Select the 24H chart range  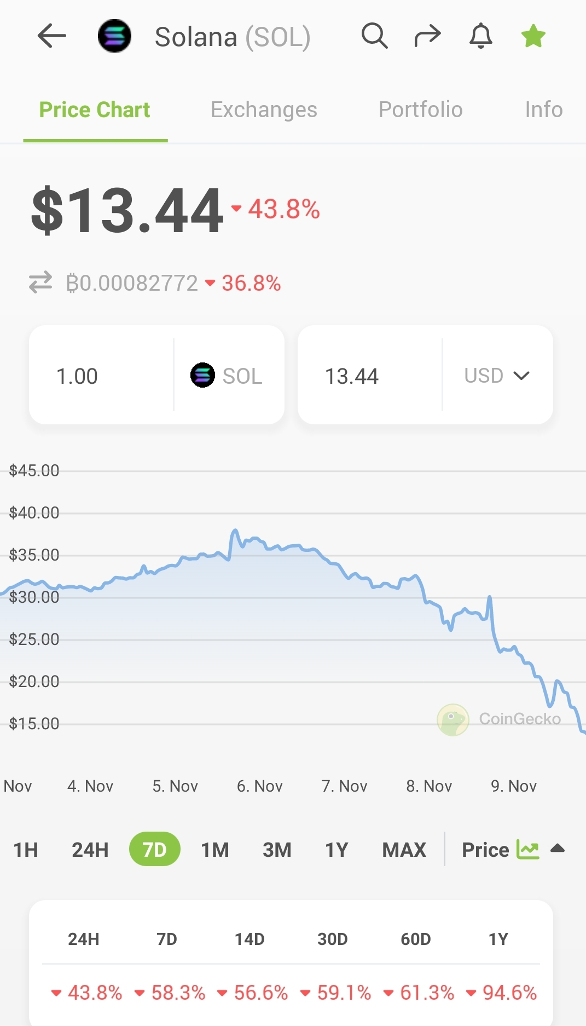pyautogui.click(x=90, y=850)
